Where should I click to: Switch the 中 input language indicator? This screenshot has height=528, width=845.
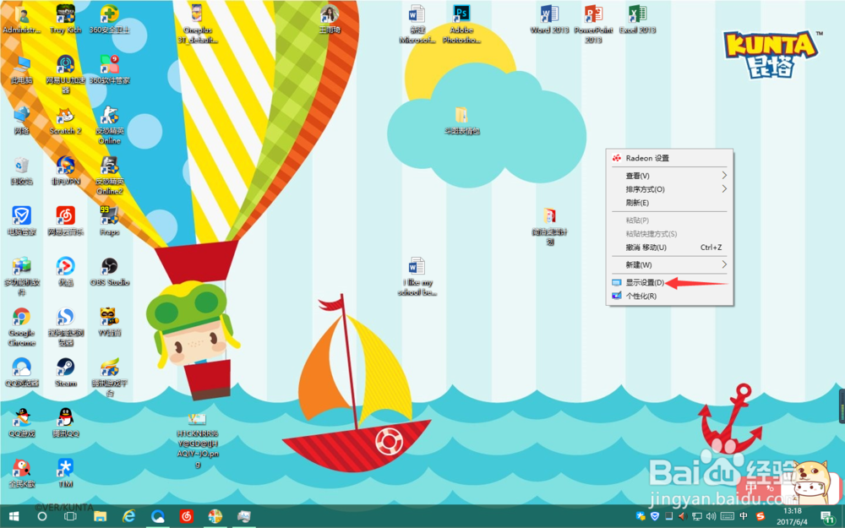744,516
